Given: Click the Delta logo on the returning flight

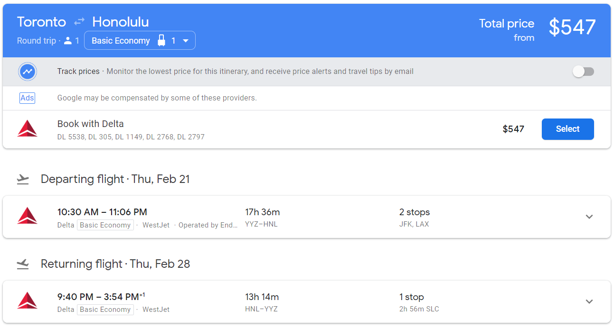Looking at the screenshot, I should coord(27,301).
